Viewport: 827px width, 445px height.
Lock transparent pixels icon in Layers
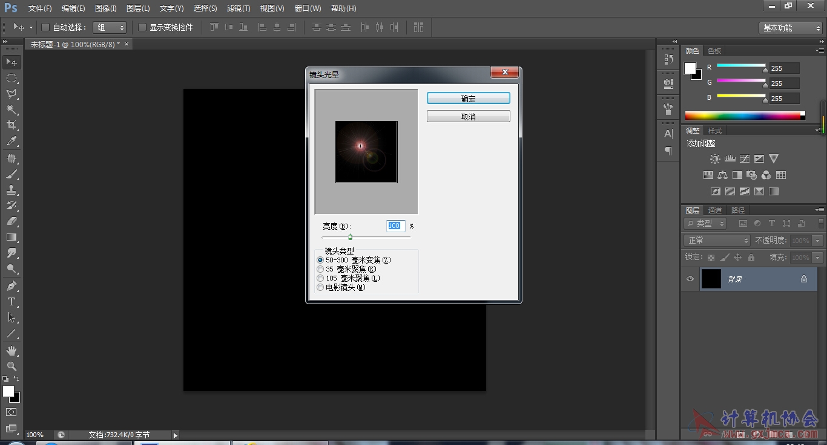[x=711, y=258]
